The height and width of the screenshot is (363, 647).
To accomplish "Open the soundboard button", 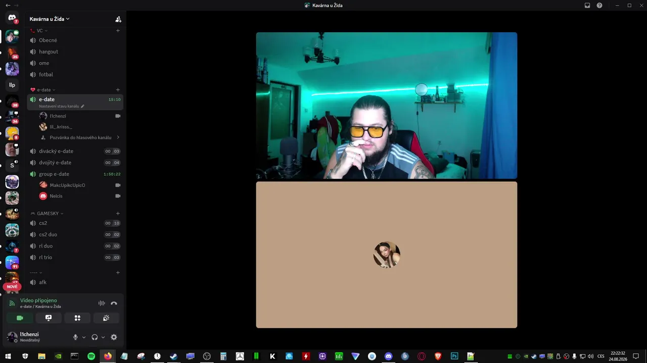I will (x=106, y=318).
